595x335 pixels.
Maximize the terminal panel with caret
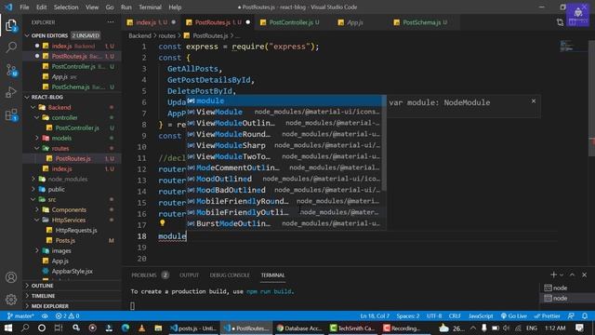[573, 275]
